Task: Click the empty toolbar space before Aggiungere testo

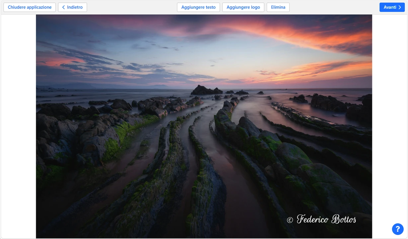Action: (x=133, y=7)
